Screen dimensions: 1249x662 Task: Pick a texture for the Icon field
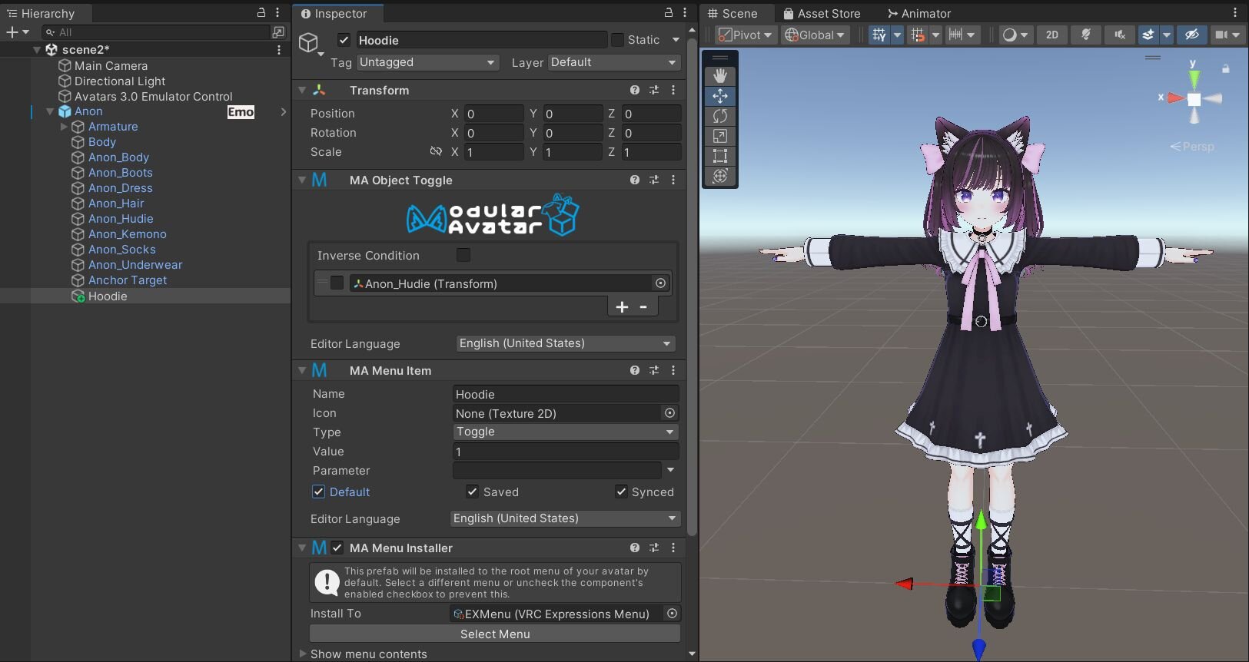click(669, 413)
